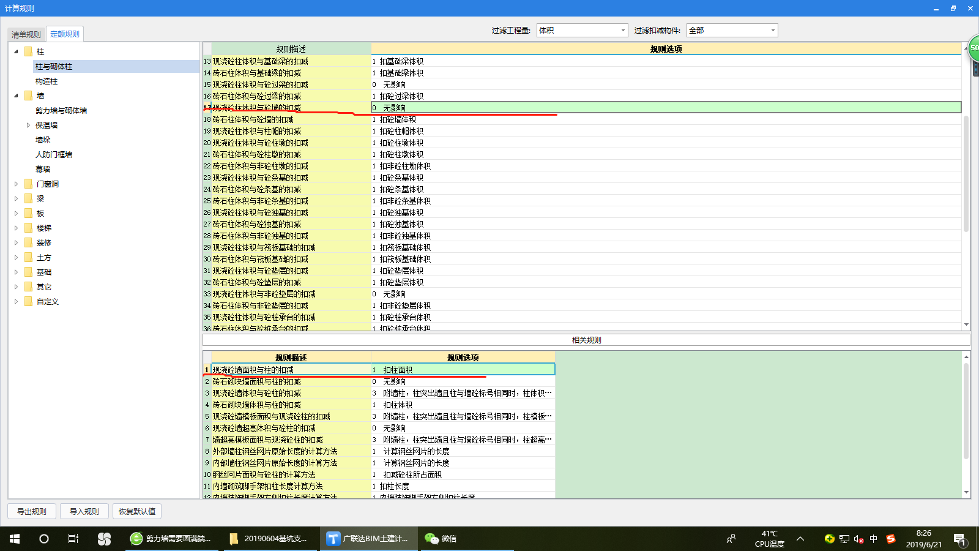Click the 其它 folder icon
979x551 pixels.
click(28, 287)
